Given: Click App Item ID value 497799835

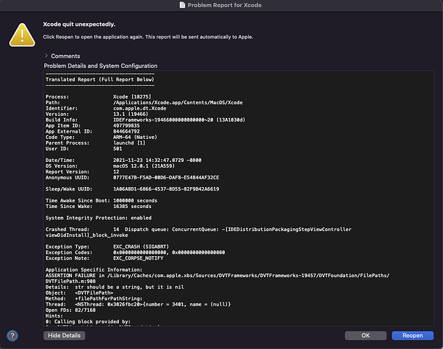Looking at the screenshot, I should click(126, 126).
